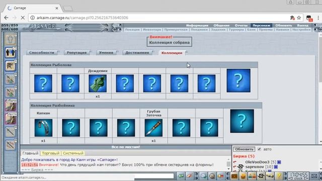
Task: Click player name saprunov
Action: (255, 167)
